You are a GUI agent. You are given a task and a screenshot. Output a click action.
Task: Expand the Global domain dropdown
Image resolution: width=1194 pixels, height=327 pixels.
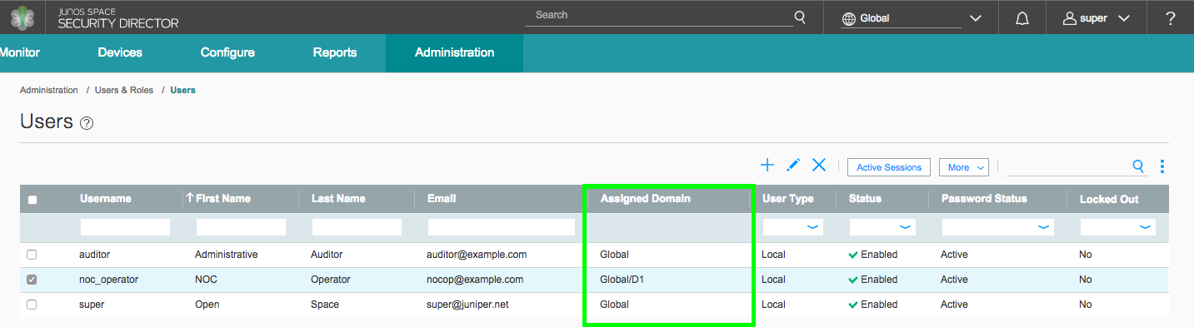tap(976, 18)
